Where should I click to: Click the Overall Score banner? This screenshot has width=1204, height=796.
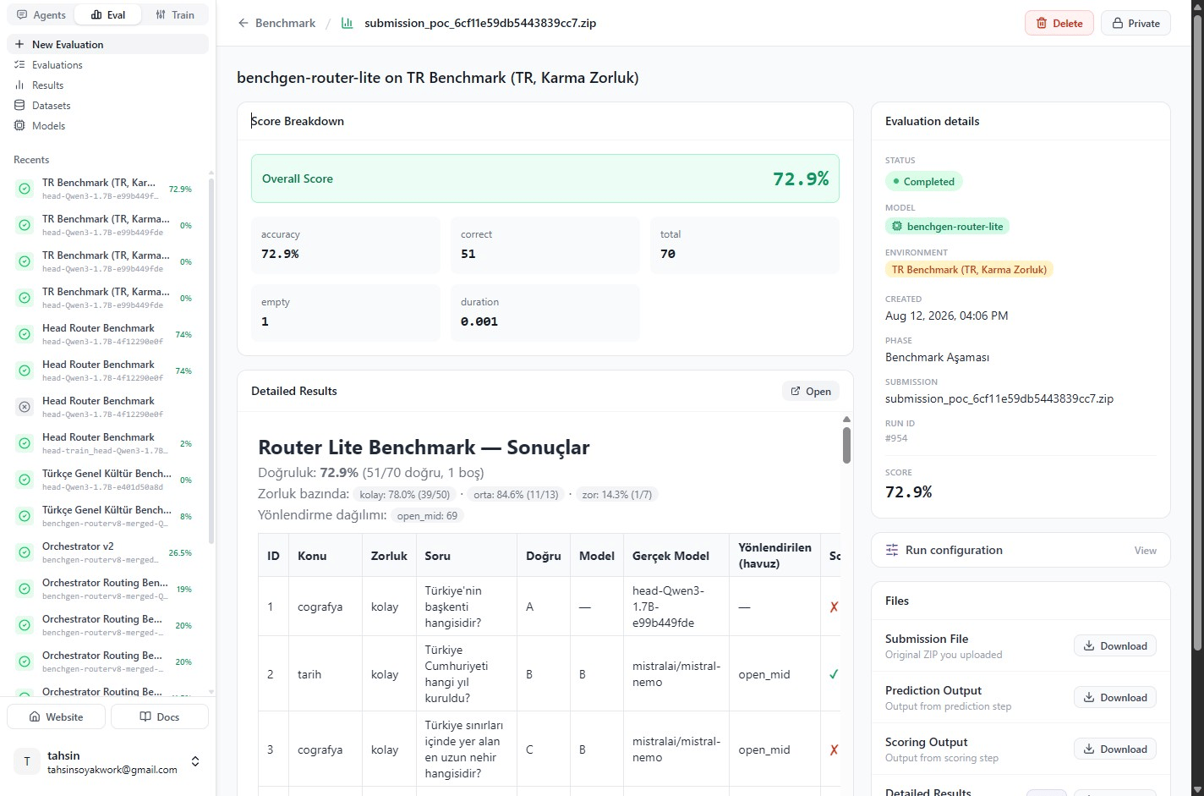coord(545,178)
